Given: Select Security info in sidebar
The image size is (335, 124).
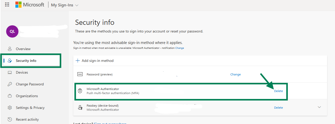Looking at the screenshot, I should coord(26,61).
